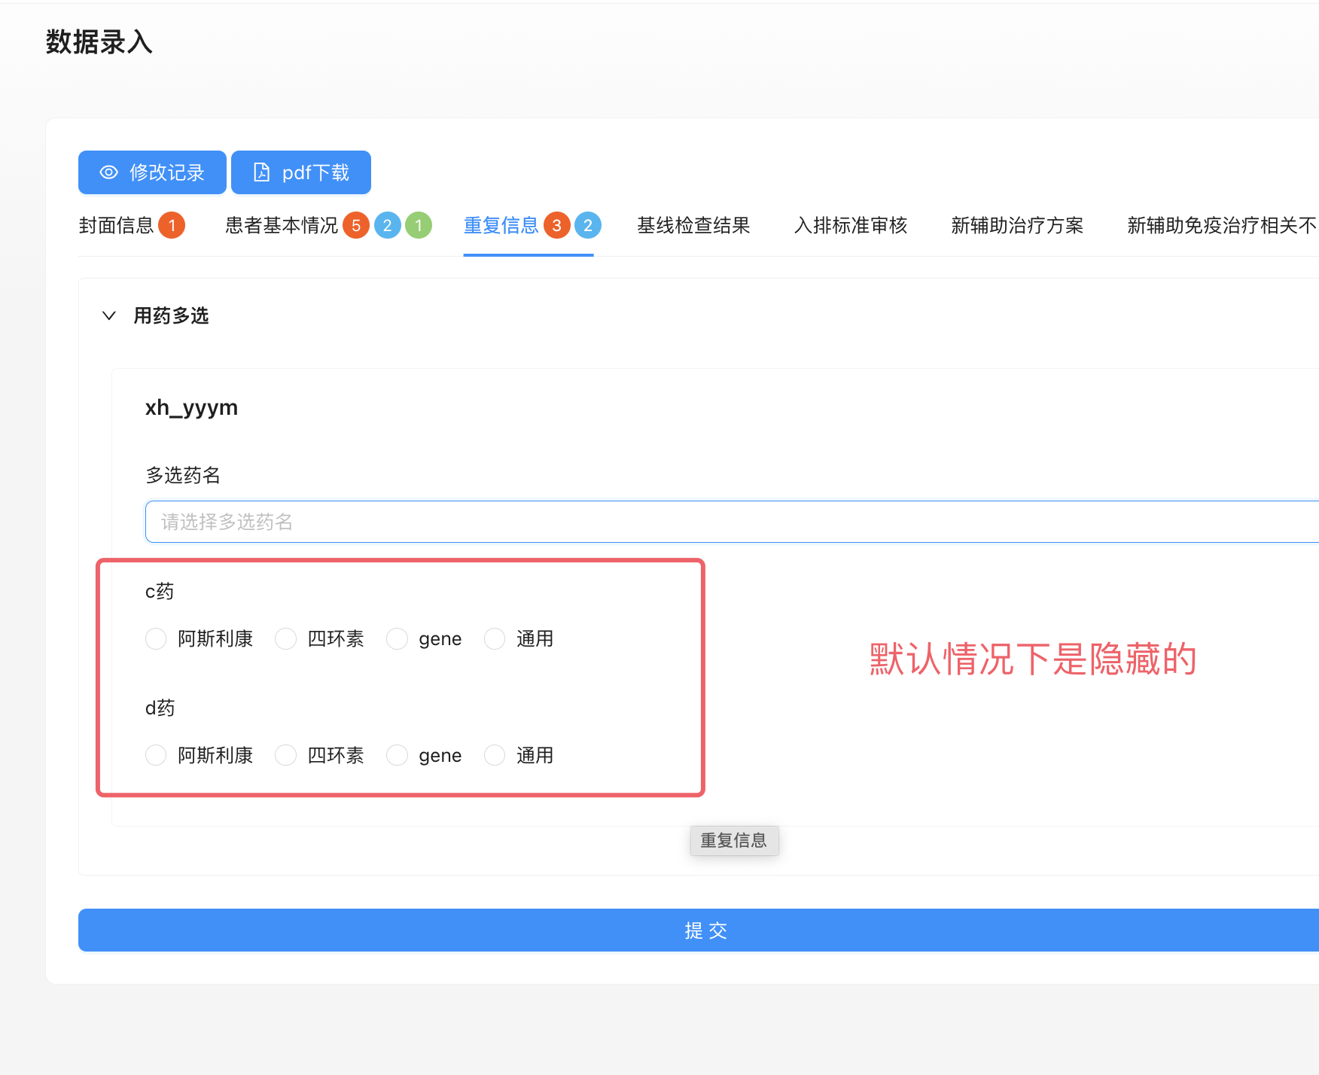Click the orange badge on 封面信息 tab
The width and height of the screenshot is (1319, 1075).
[x=172, y=224]
